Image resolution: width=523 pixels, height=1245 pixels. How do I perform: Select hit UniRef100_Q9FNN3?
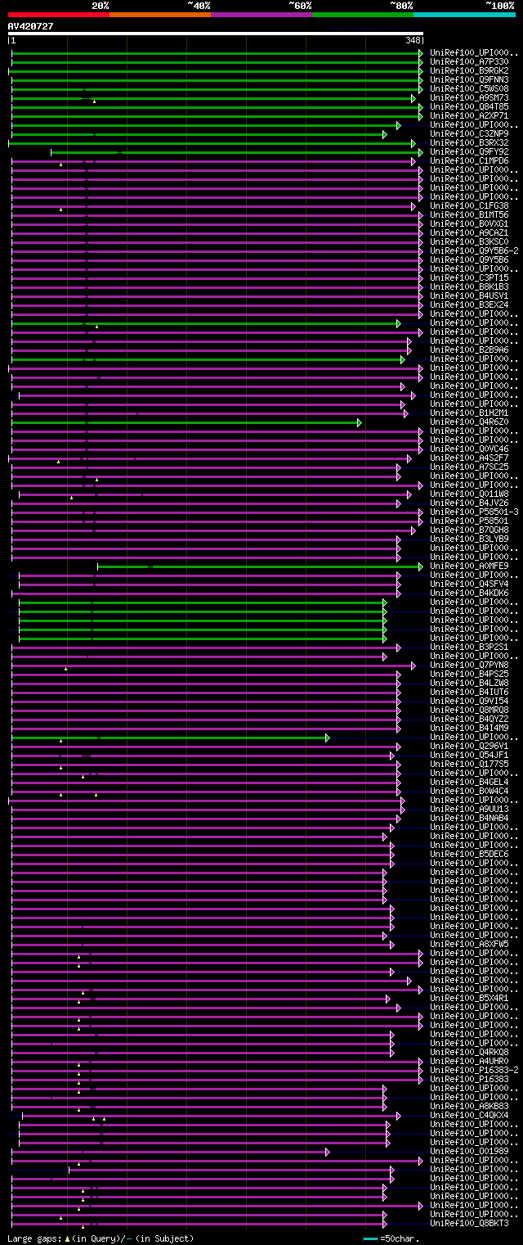[469, 79]
